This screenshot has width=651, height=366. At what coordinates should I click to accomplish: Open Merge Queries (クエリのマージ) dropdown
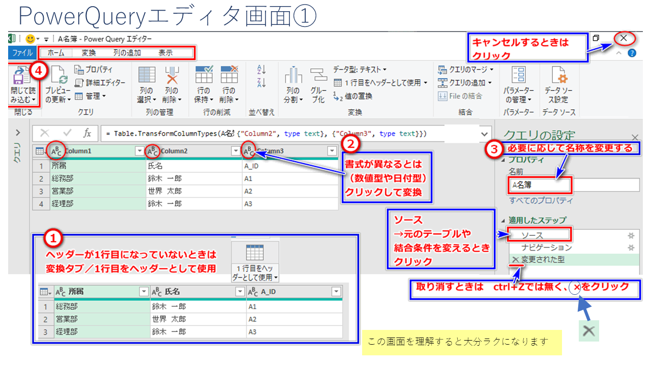coord(465,69)
